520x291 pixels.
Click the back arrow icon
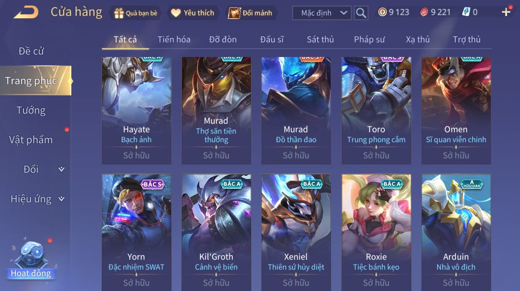pyautogui.click(x=26, y=12)
